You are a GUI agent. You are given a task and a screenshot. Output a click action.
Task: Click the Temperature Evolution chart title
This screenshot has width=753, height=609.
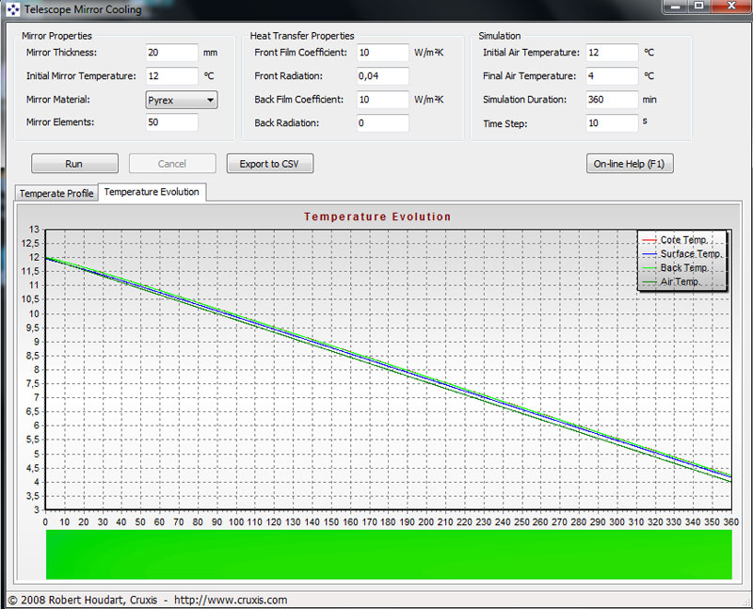(x=377, y=216)
